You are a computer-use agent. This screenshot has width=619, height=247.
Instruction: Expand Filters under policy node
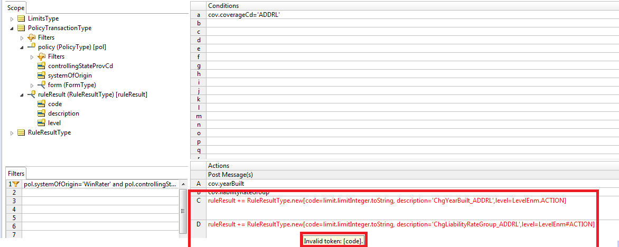(x=32, y=57)
